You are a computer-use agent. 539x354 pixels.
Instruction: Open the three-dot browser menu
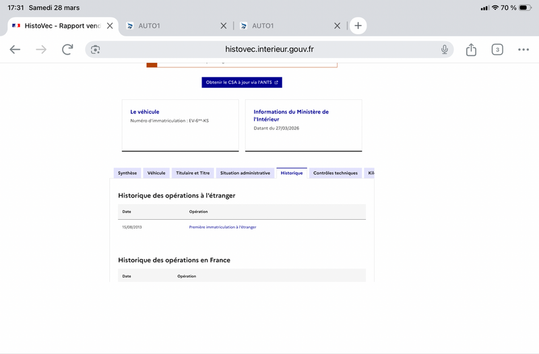(x=524, y=49)
